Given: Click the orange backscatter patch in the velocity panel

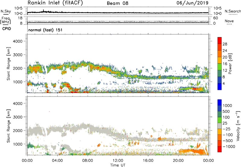Looking at the screenshot, I should (192, 151).
